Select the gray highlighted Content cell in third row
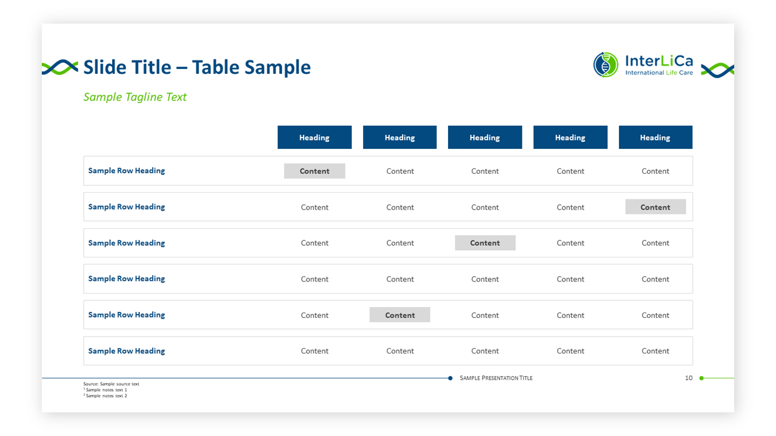The height and width of the screenshot is (436, 776). point(485,243)
